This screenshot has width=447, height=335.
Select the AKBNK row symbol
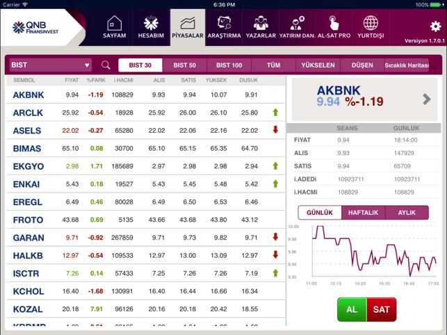pyautogui.click(x=29, y=95)
